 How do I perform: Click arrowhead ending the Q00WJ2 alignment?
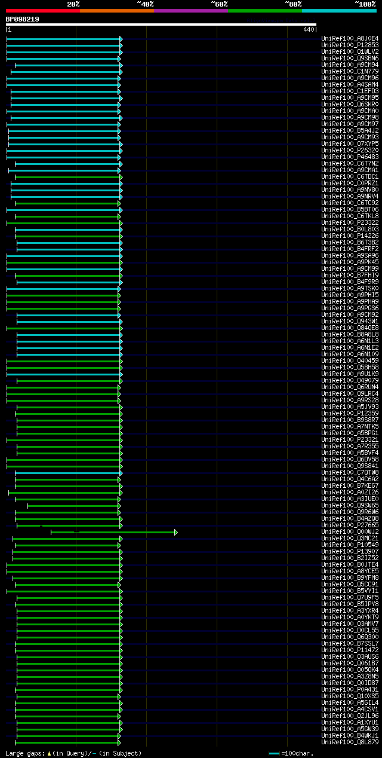[x=176, y=531]
